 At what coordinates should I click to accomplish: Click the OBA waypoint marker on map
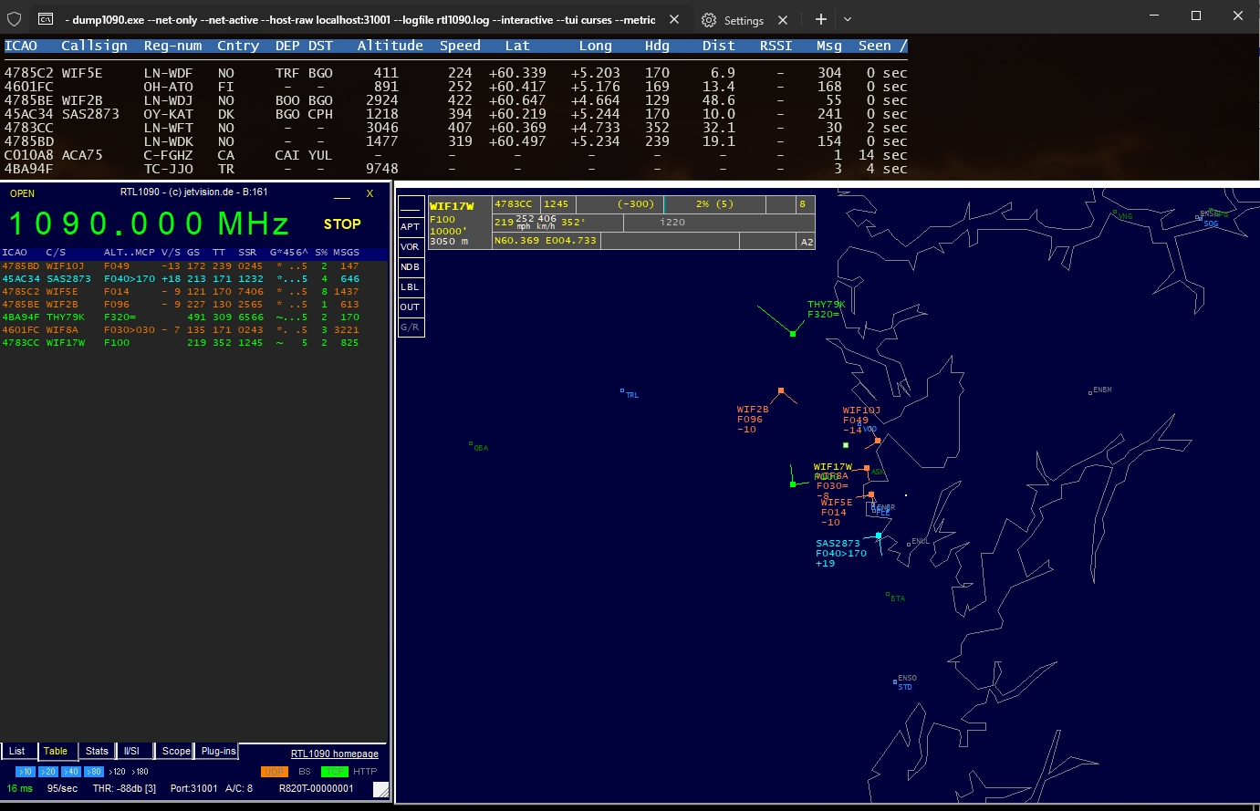pos(471,444)
